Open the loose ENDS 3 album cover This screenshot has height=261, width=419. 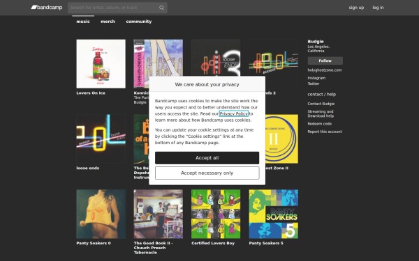click(216, 58)
